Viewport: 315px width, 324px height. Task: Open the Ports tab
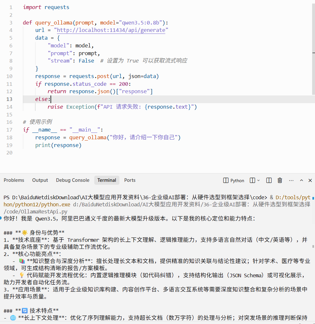130,180
